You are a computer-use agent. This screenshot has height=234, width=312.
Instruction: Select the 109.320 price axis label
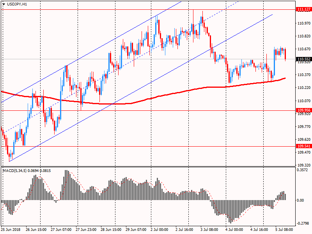(304, 165)
